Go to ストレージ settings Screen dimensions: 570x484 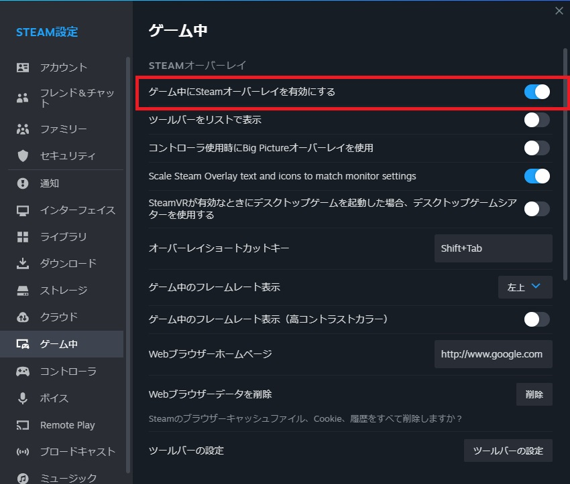[x=62, y=291]
